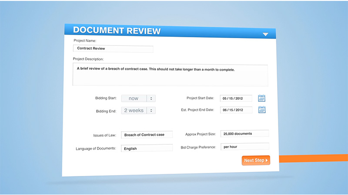Open calendar picker for Project Start Date
348x195 pixels.
tap(261, 98)
